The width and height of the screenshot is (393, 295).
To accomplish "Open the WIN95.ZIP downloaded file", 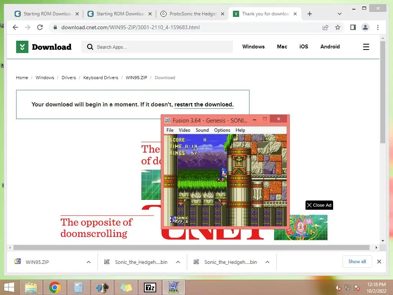I will 37,262.
